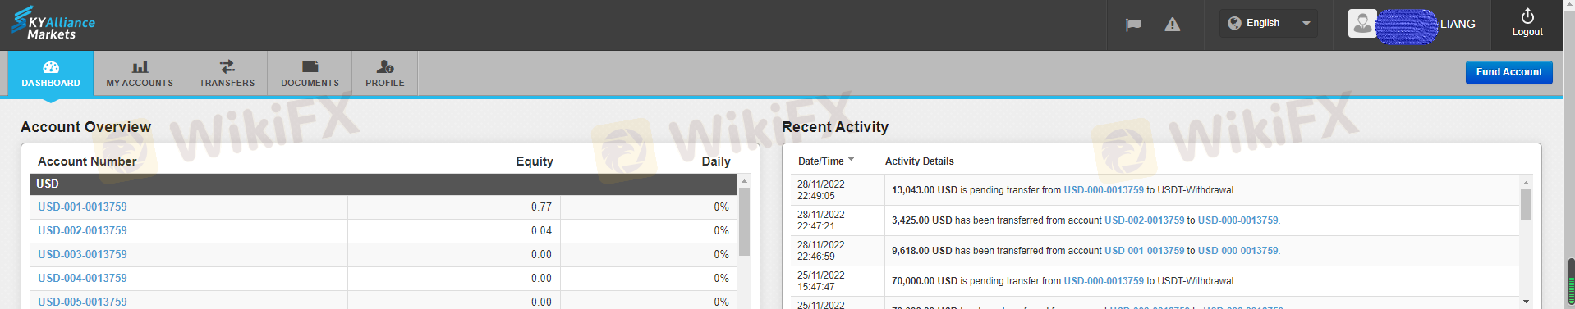Click the globe icon next to English
The width and height of the screenshot is (1575, 309).
[1234, 23]
